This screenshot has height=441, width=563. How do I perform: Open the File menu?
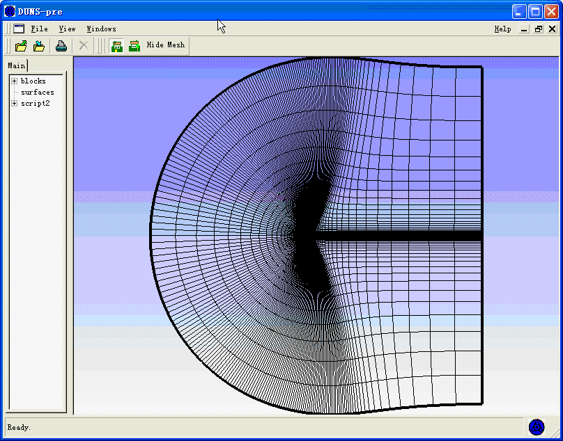[x=40, y=29]
